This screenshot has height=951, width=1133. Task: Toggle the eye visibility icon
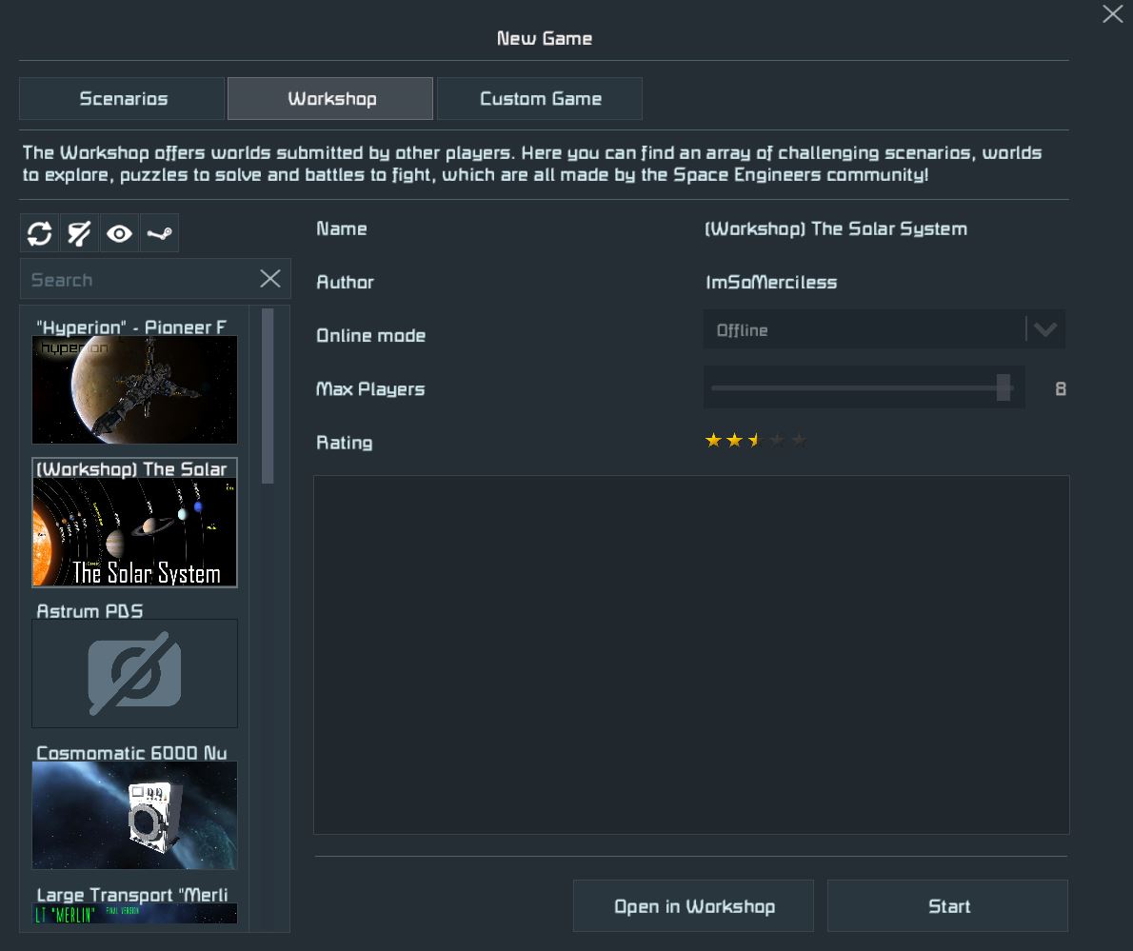point(119,233)
